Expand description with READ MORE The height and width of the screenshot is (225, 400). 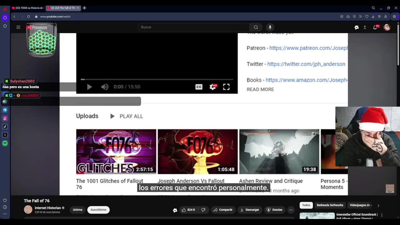(x=260, y=89)
